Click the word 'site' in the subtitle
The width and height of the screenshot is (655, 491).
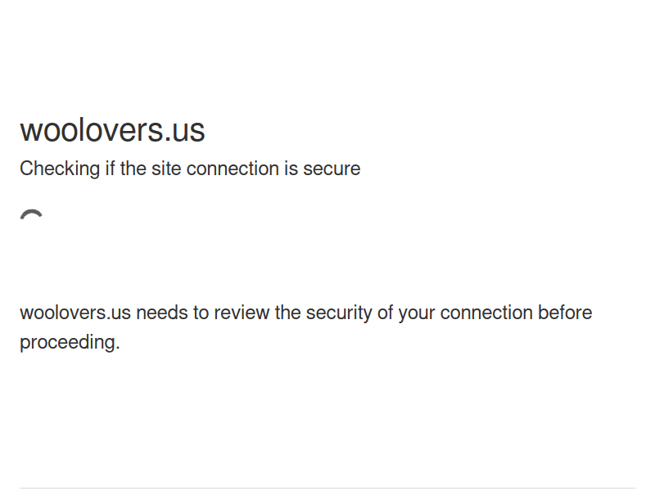coord(166,169)
